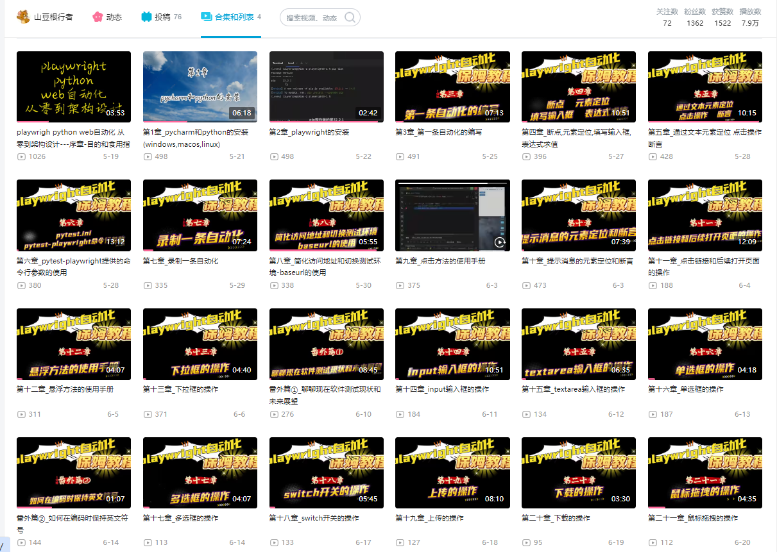Click play count icon beside 396
This screenshot has height=552, width=777.
pyautogui.click(x=526, y=156)
